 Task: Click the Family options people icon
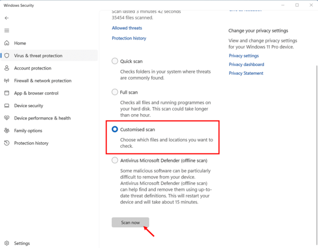(x=7, y=130)
